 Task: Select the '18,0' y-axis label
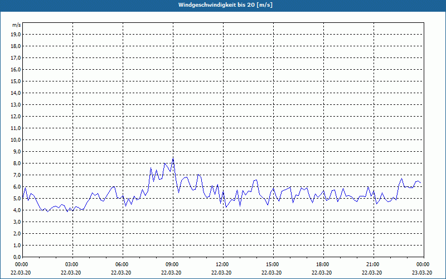point(16,46)
